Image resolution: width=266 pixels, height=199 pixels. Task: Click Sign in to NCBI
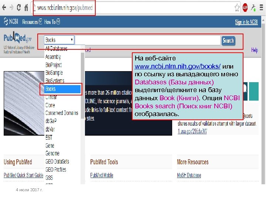point(246,22)
